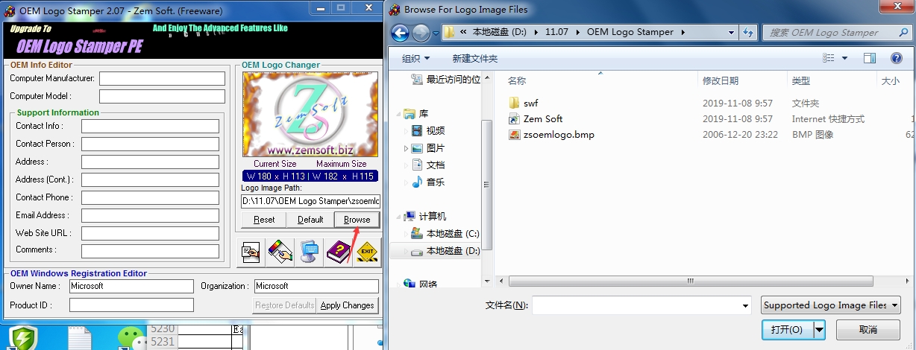This screenshot has height=350, width=916.
Task: Change view with the view-mode icon
Action: 829,58
